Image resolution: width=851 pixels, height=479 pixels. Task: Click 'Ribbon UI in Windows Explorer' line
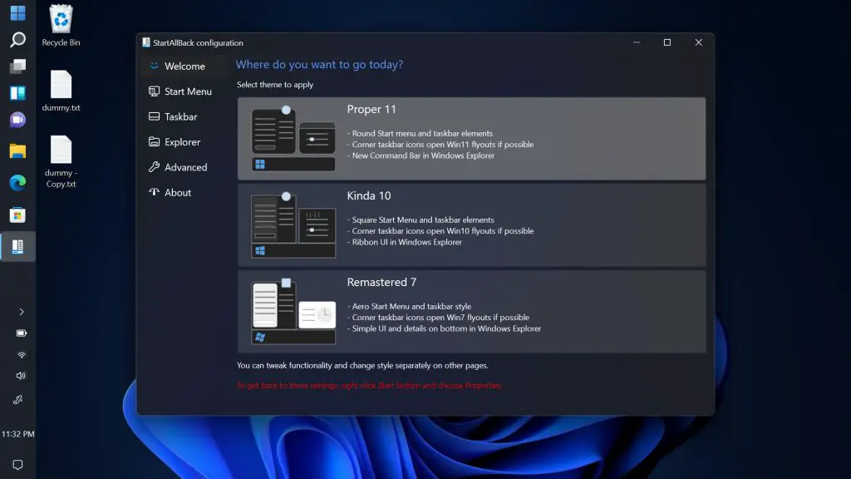[x=405, y=242]
